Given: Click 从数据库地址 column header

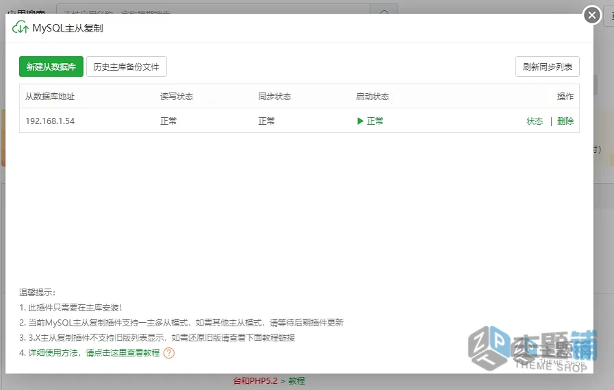Looking at the screenshot, I should click(x=50, y=97).
